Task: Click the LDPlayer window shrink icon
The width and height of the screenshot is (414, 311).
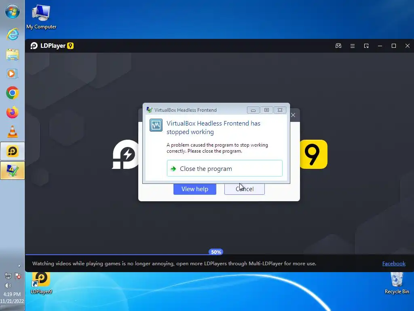Action: point(366,46)
